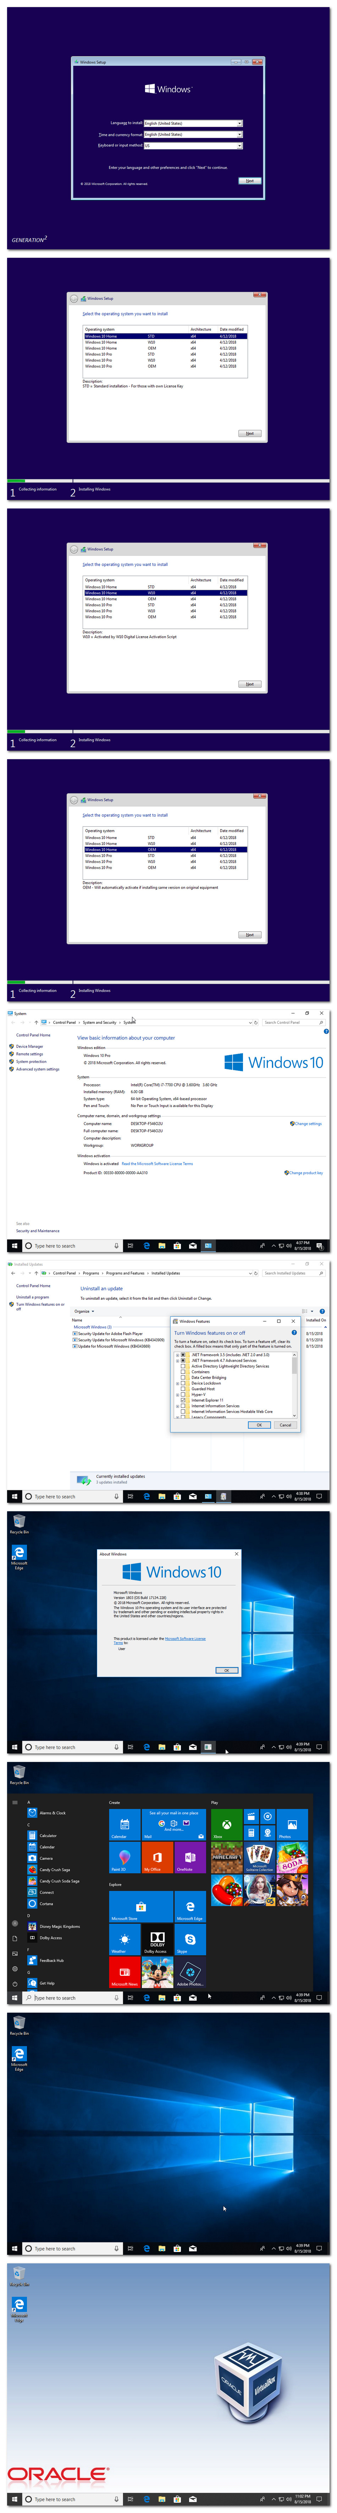337x2513 pixels.
Task: Open the Language to install dropdown
Action: (x=193, y=124)
